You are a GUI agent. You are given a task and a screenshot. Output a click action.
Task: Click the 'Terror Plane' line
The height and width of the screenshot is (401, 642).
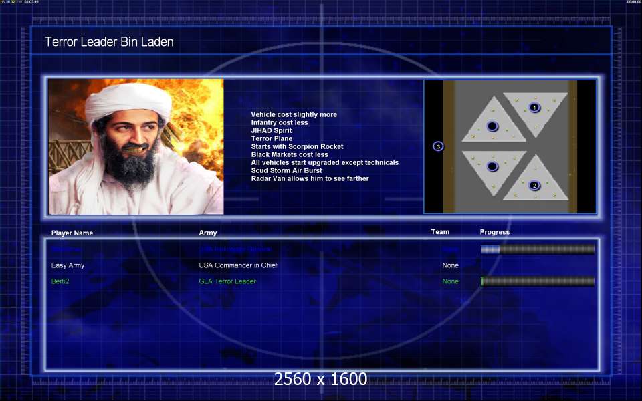[272, 138]
